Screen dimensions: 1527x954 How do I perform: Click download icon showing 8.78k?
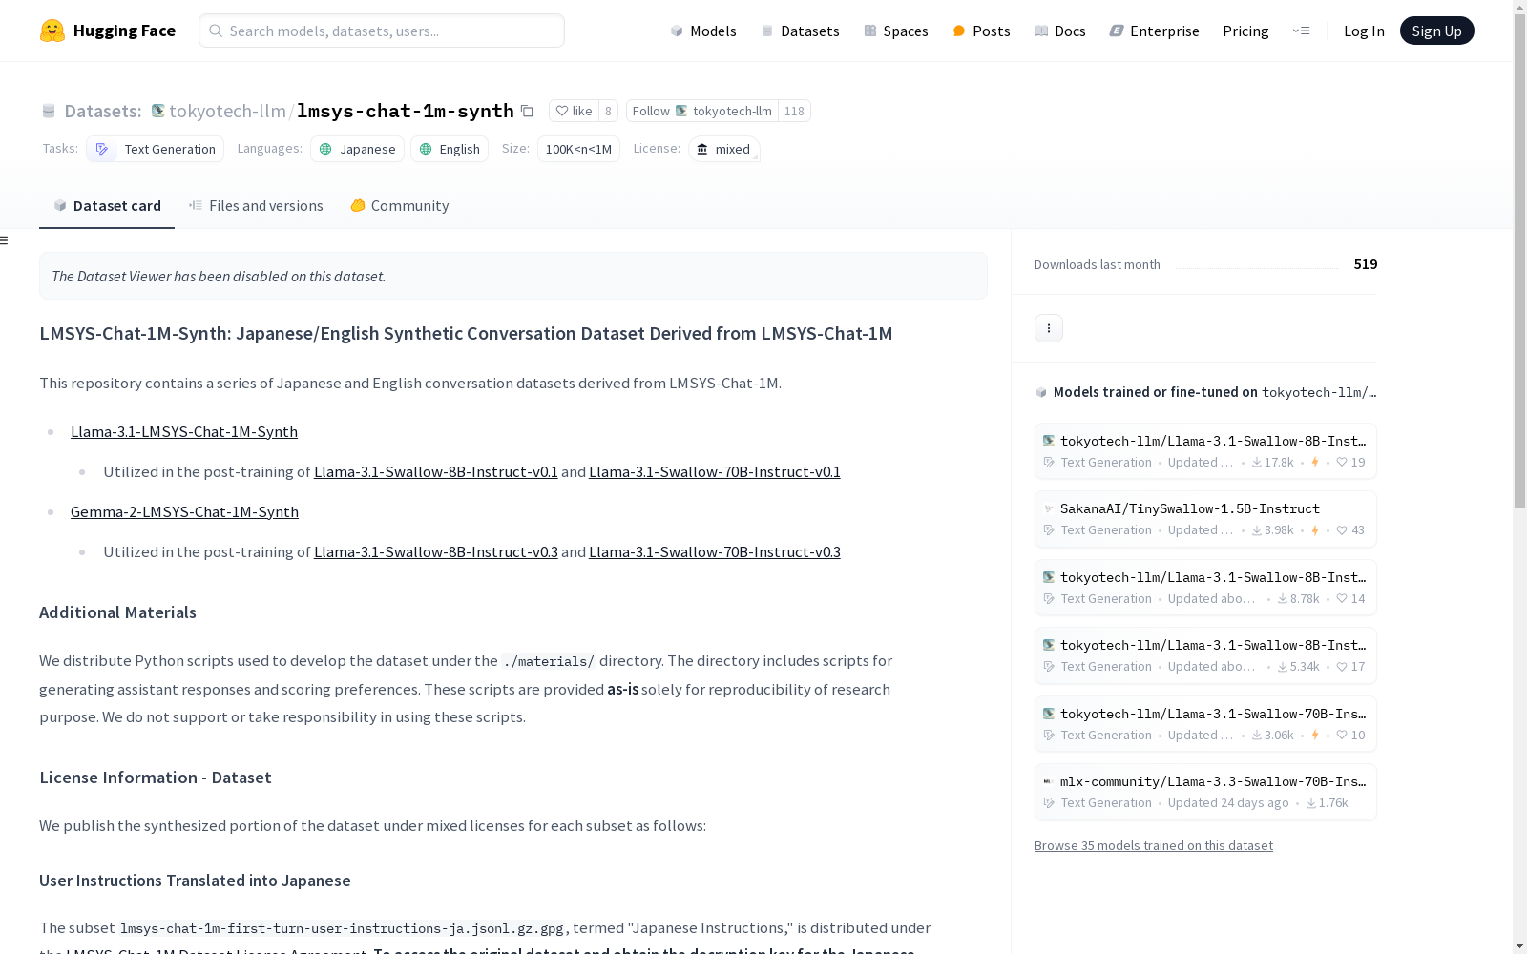[x=1283, y=599]
